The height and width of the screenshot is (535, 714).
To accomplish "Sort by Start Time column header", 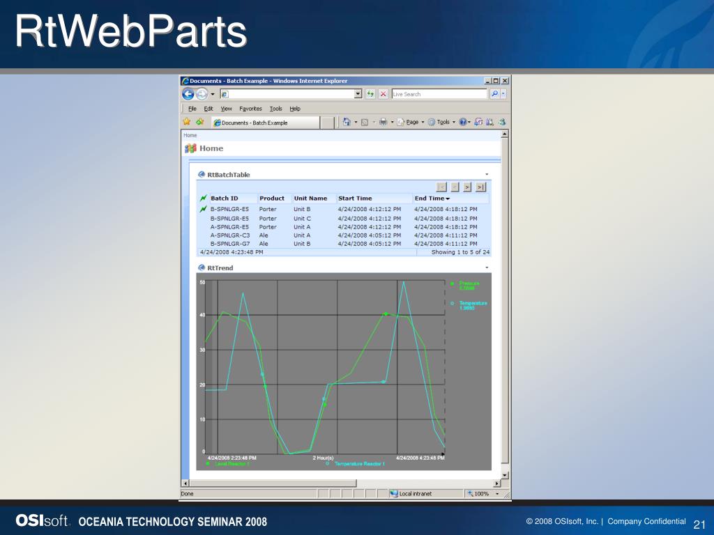I will point(355,199).
